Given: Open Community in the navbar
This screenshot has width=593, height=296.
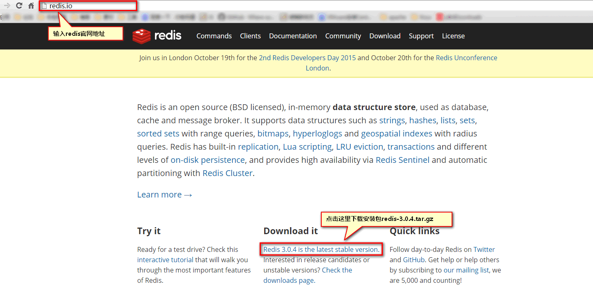Looking at the screenshot, I should 343,36.
